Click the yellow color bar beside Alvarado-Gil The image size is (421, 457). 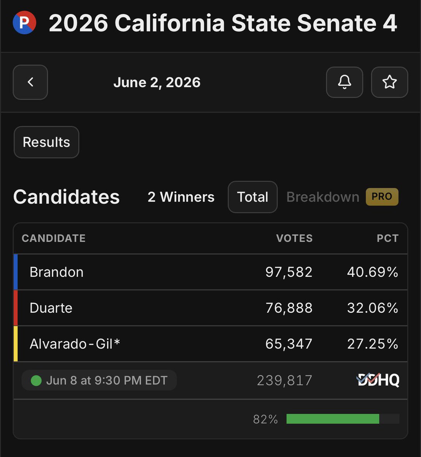point(16,344)
